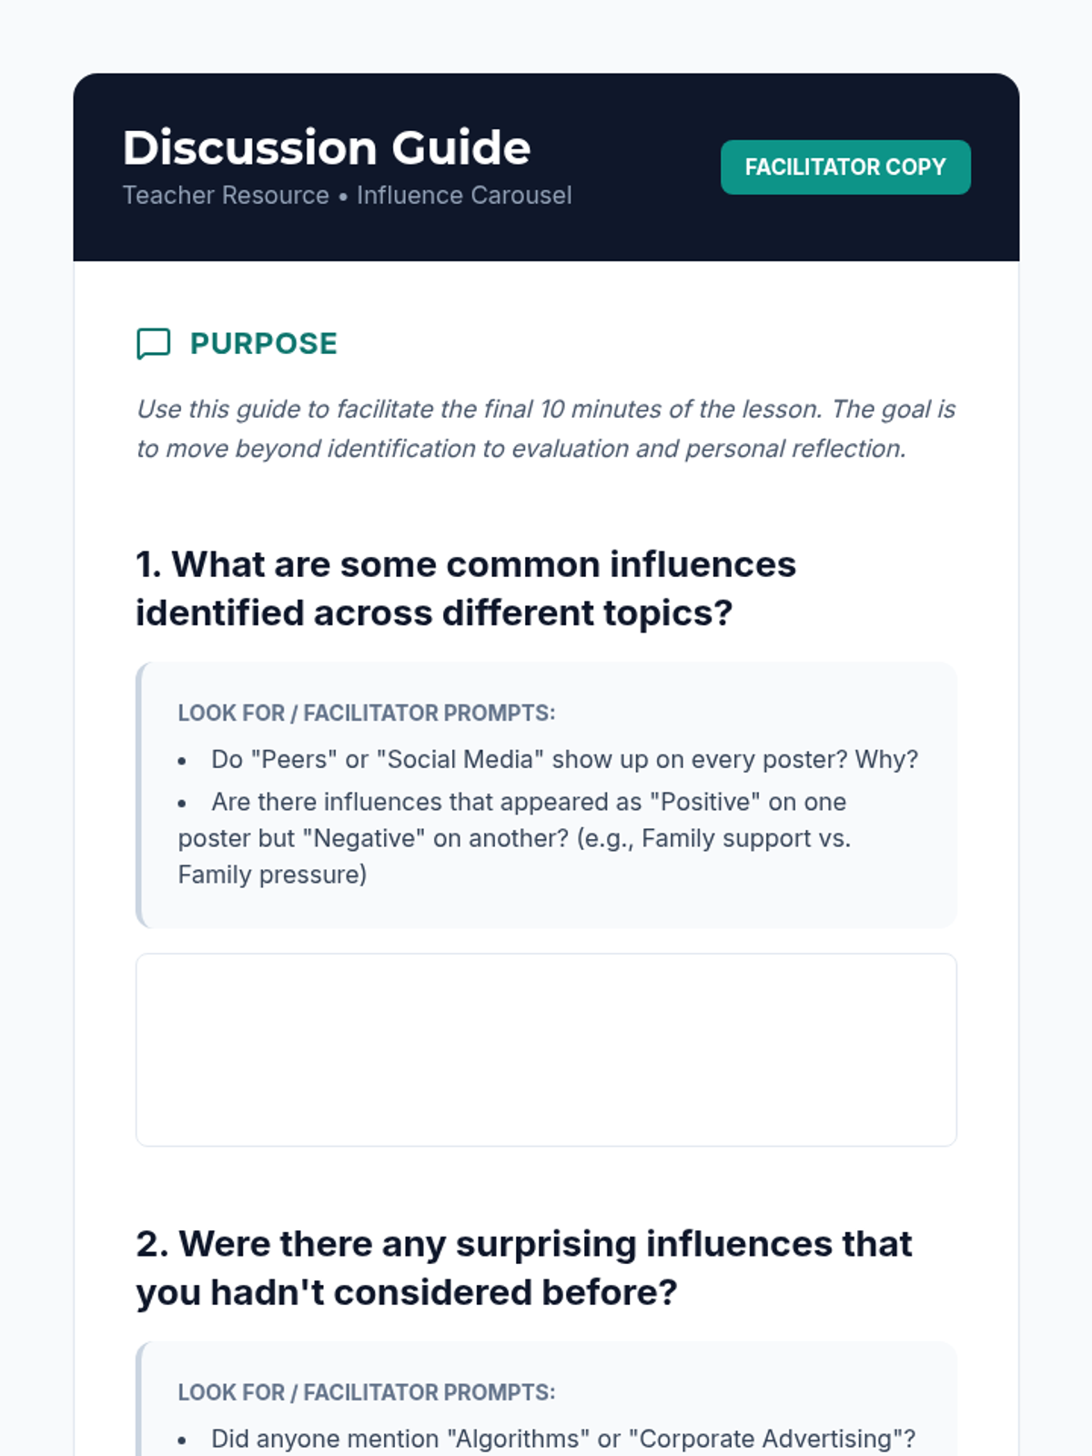Click question 1 heading about common influences
This screenshot has height=1456, width=1092.
[x=466, y=589]
